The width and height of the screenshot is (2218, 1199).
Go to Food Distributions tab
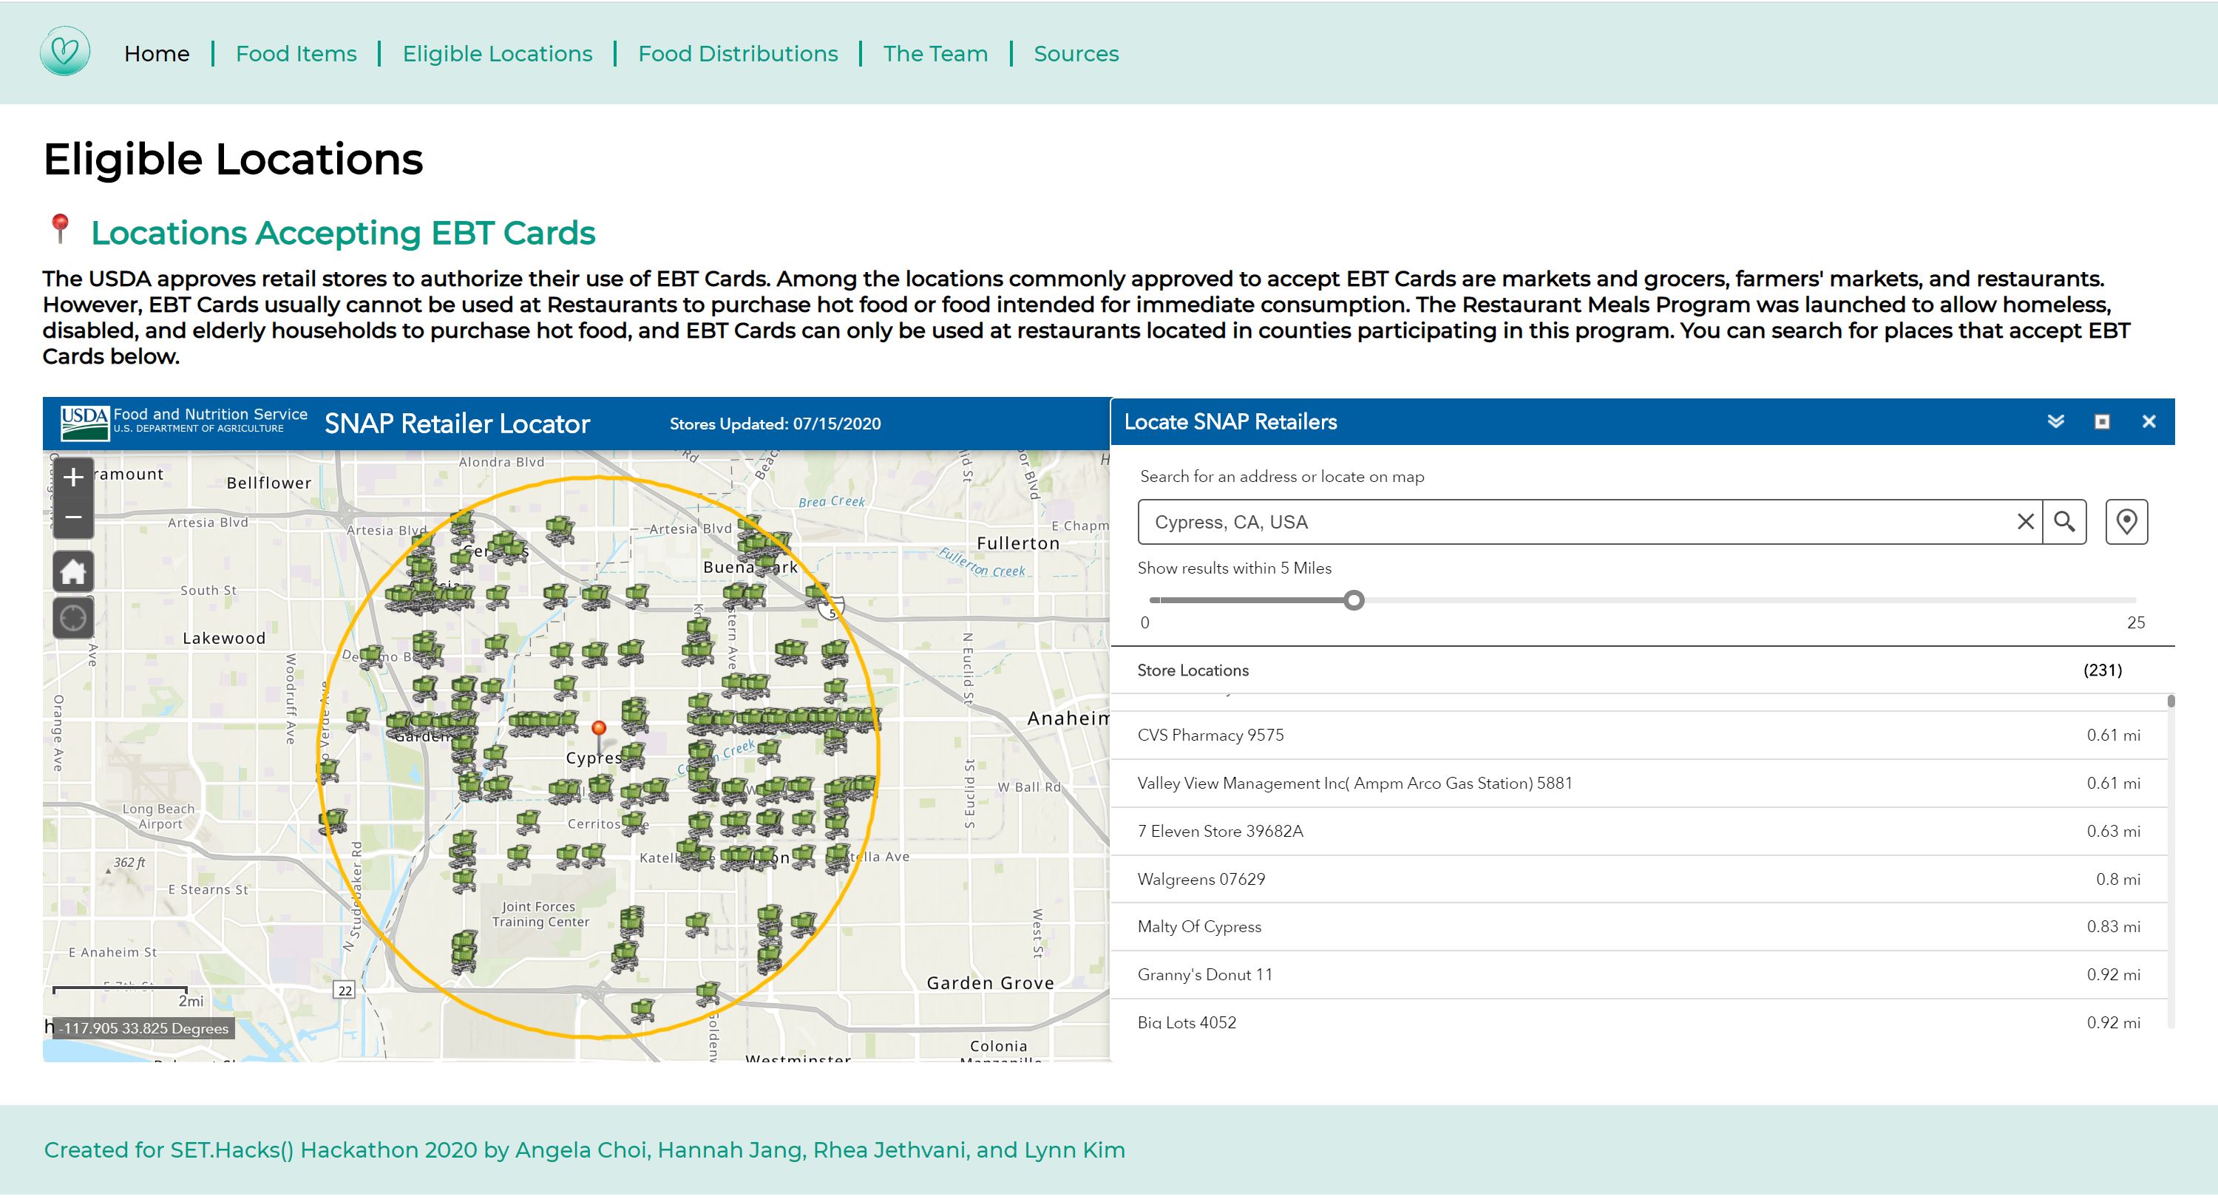coord(737,53)
